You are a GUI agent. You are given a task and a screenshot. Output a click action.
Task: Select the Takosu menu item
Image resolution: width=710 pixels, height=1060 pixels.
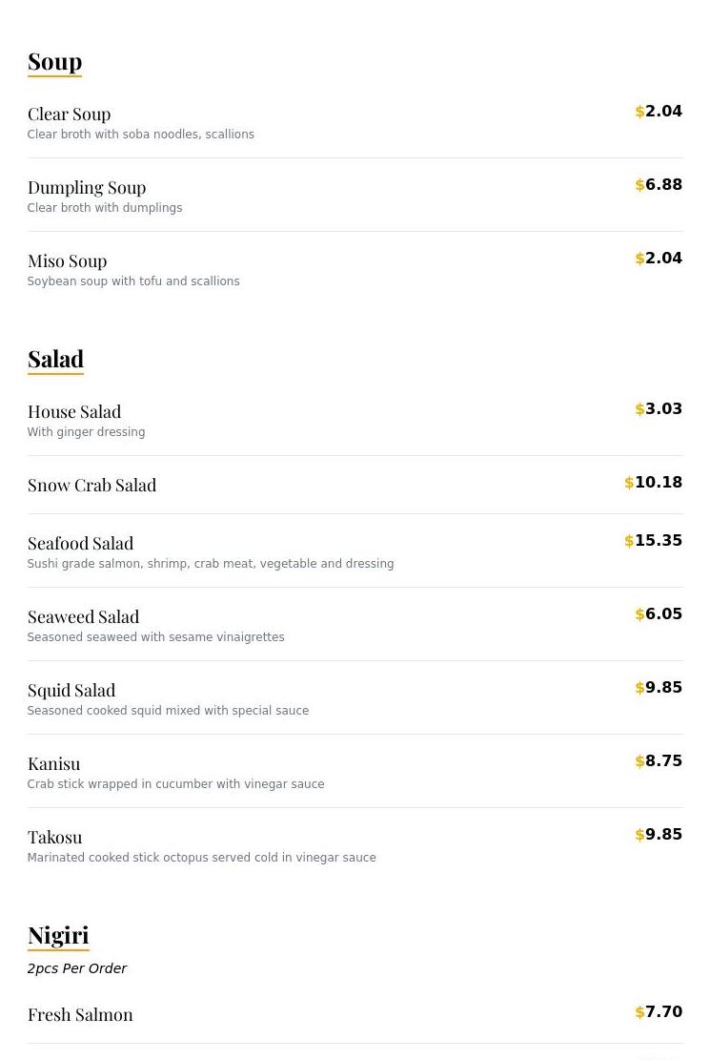pyautogui.click(x=355, y=845)
